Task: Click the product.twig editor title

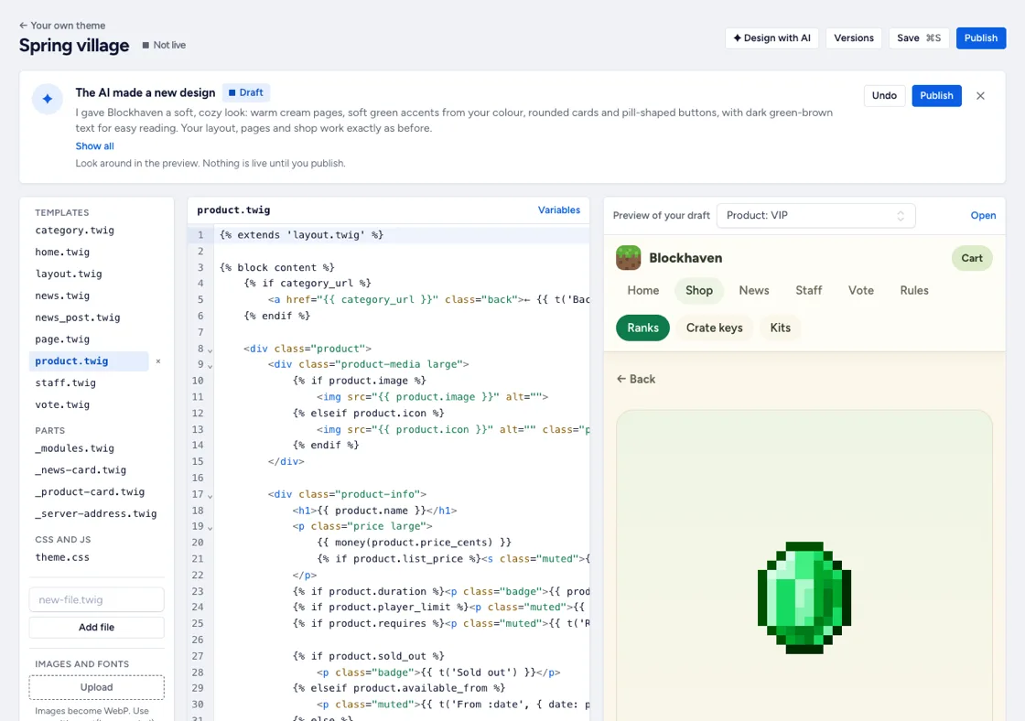Action: point(233,210)
